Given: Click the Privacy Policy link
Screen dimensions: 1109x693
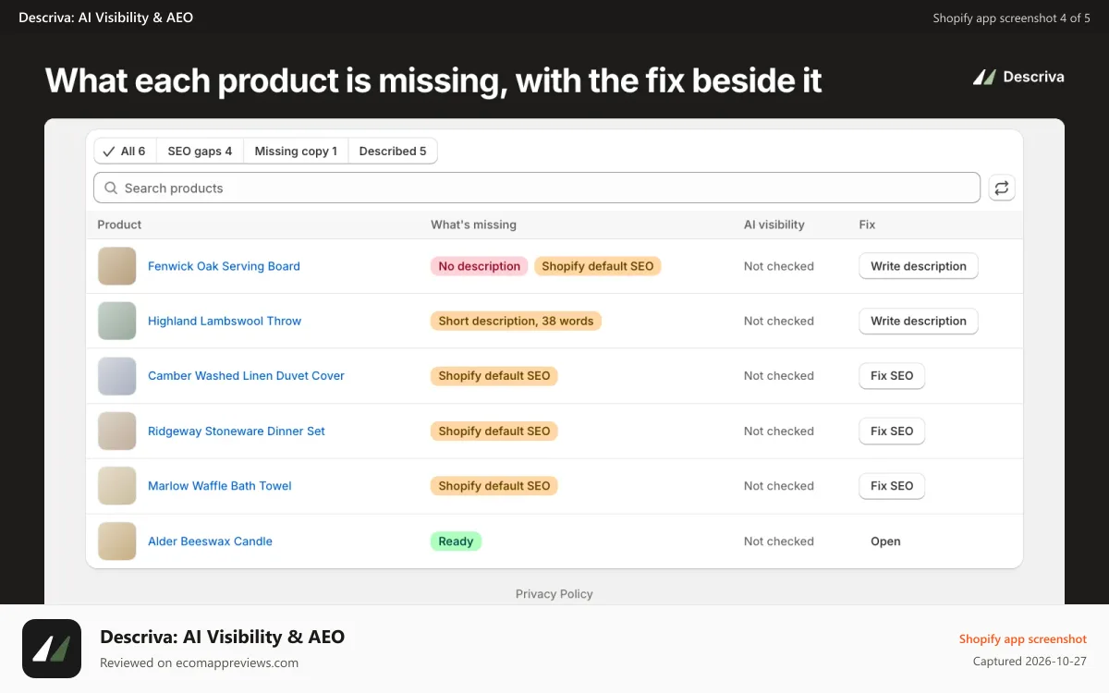Looking at the screenshot, I should 554,594.
